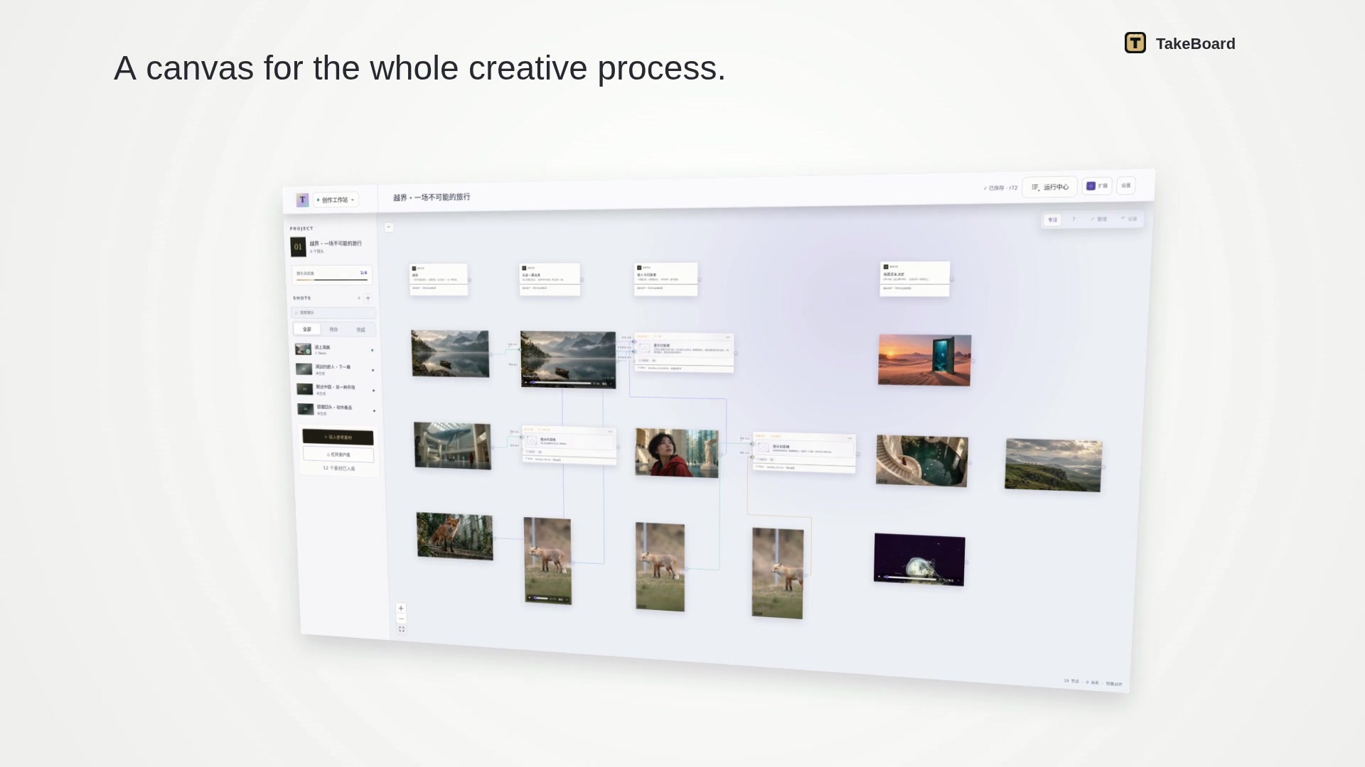Play the first vertical fox video node
Screen dimensions: 1365x767
(x=530, y=598)
